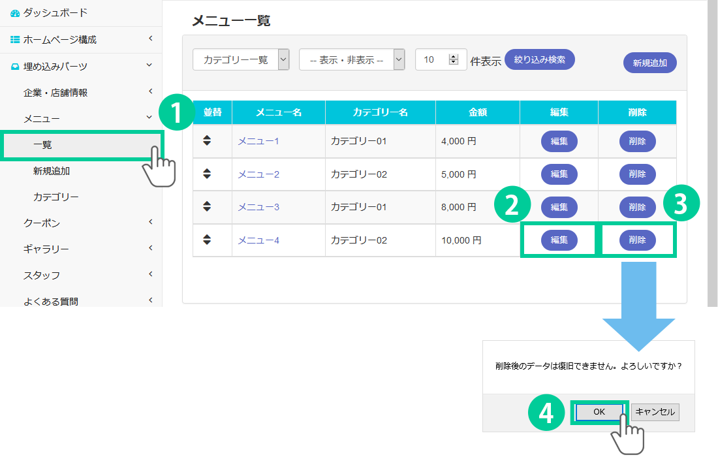Click the sort arrows for メニュー2 row
Screen dimensions: 718x459
[207, 174]
